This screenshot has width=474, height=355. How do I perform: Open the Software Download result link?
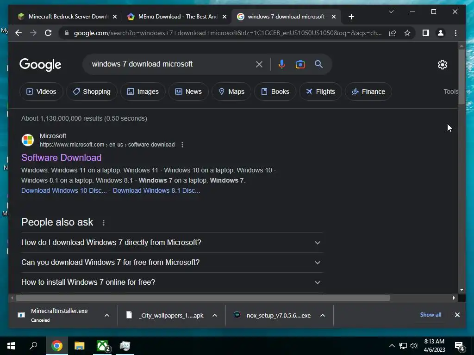[62, 158]
